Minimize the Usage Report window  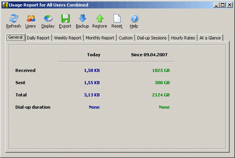[217, 5]
